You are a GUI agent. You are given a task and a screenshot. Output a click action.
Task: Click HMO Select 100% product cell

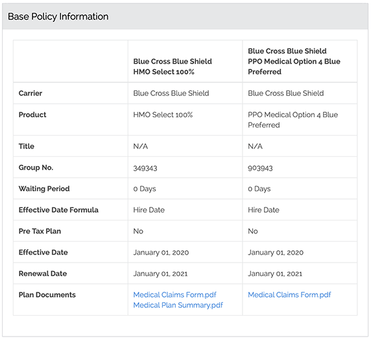(x=163, y=115)
